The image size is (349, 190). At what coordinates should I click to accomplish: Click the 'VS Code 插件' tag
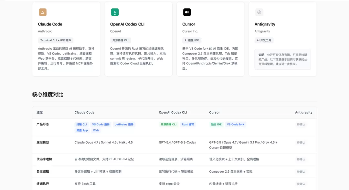click(101, 125)
